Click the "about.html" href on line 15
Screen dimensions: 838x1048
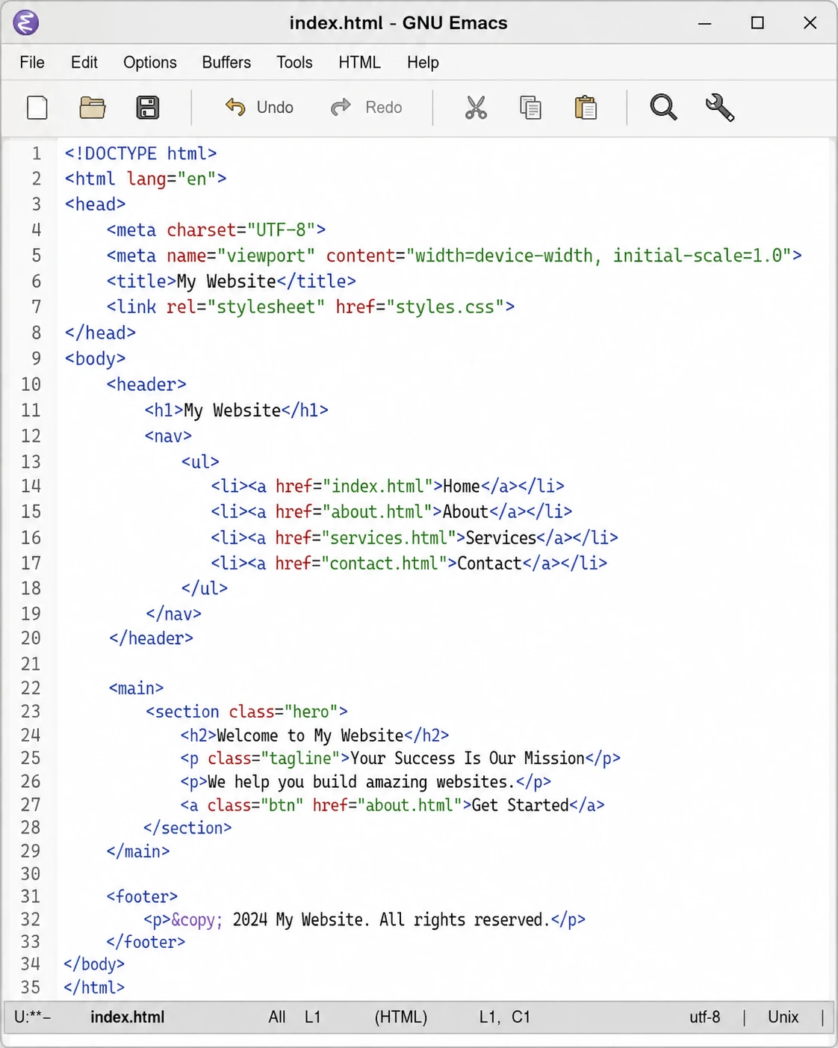(382, 512)
